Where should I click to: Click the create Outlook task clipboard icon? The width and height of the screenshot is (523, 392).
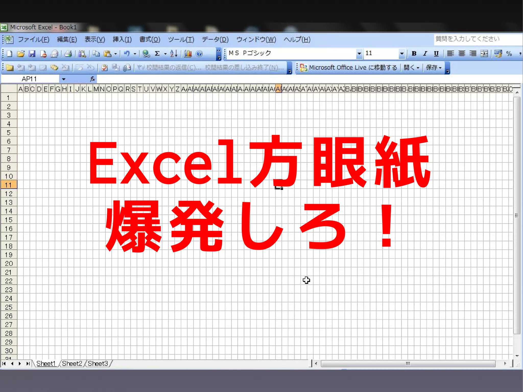coord(104,67)
